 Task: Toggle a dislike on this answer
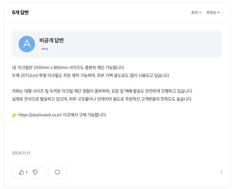tap(35, 172)
